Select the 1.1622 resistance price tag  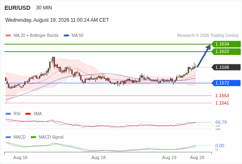click(x=226, y=52)
